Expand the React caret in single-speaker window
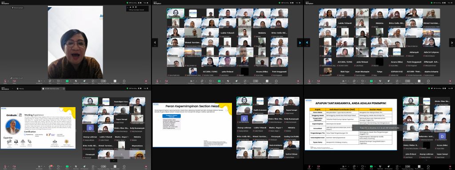Viewport: 455px width, 170px height. click(x=61, y=81)
